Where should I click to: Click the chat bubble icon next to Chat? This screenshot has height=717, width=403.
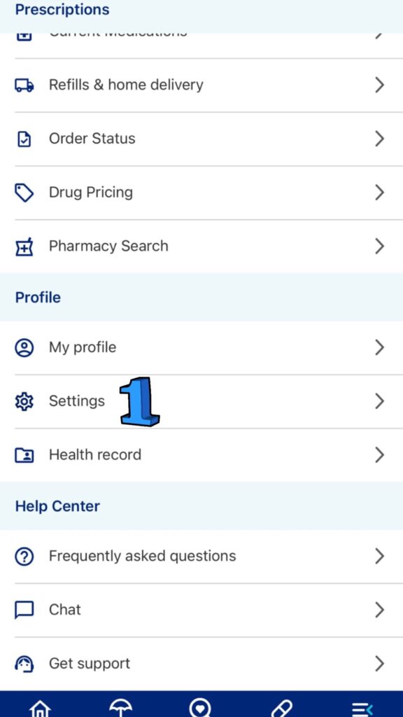[x=25, y=609]
